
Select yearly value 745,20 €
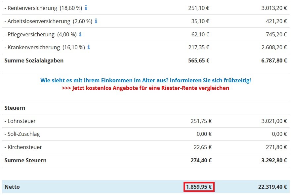[x=276, y=34]
